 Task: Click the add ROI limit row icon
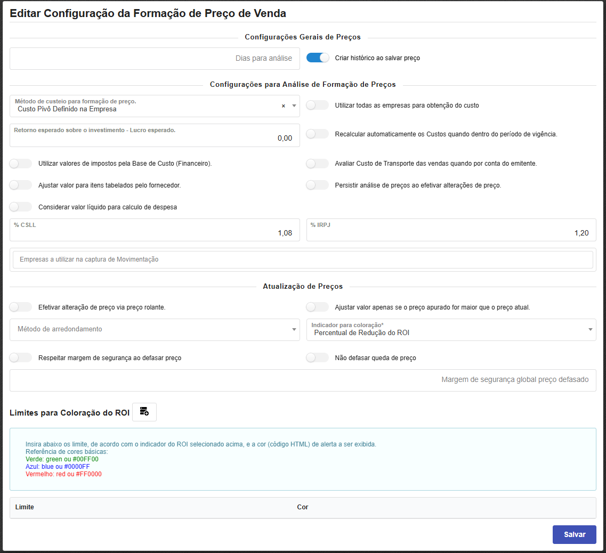[144, 412]
